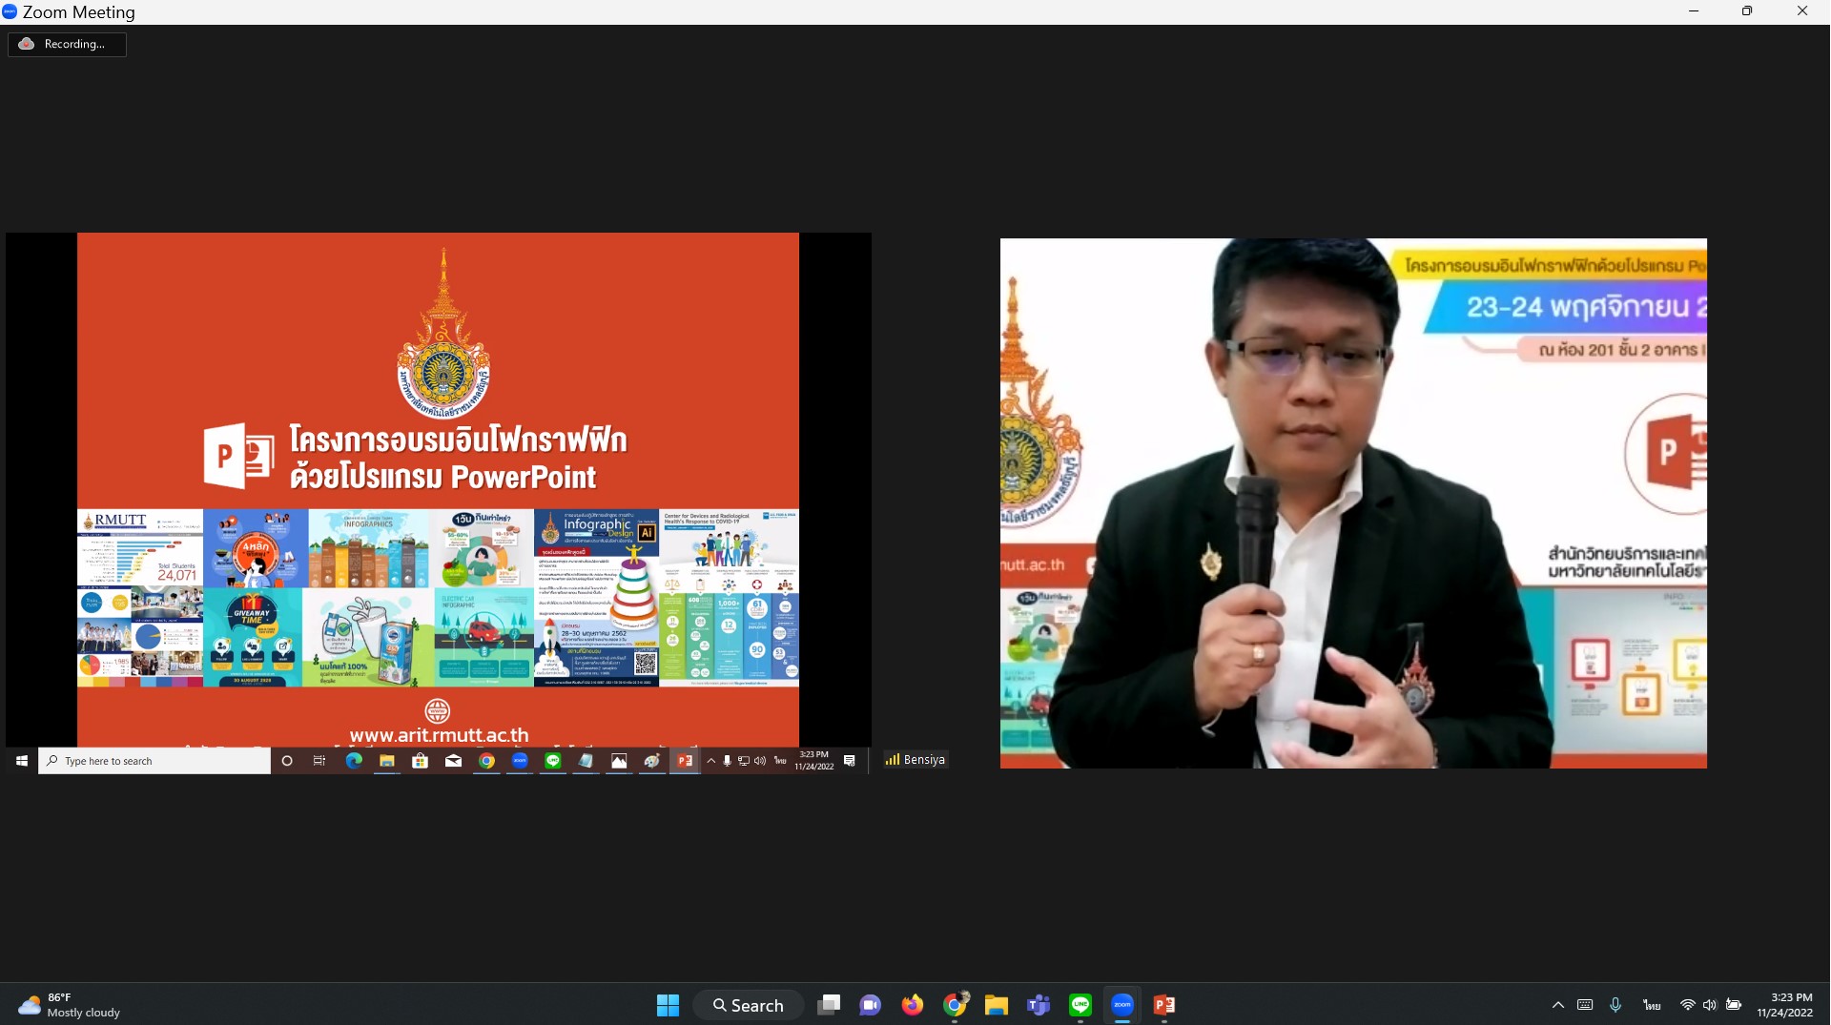
Task: Open File Explorer from the taskbar
Action: pyautogui.click(x=997, y=1005)
